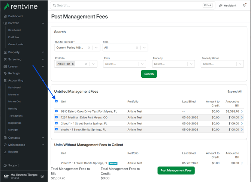The image size is (251, 182).
Task: Click the $109.00 amount to bill
Action: [x=234, y=123]
